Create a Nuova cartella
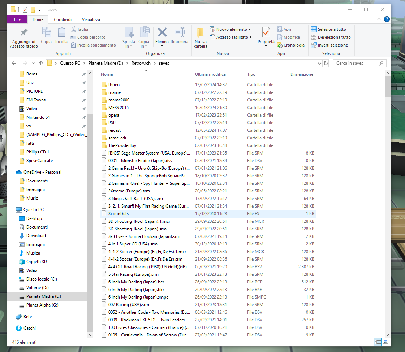The image size is (405, 352). coord(201,38)
